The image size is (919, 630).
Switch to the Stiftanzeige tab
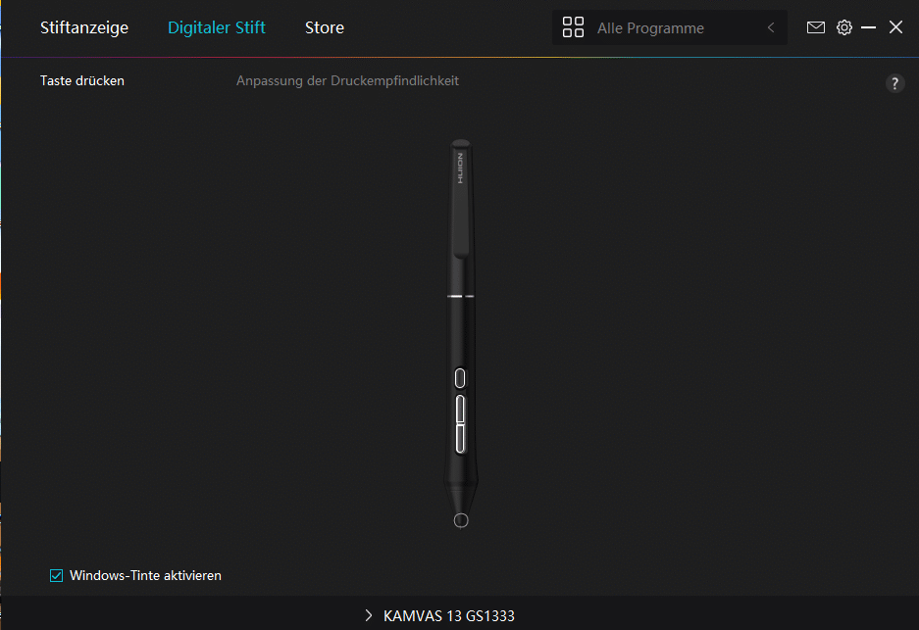[x=84, y=27]
